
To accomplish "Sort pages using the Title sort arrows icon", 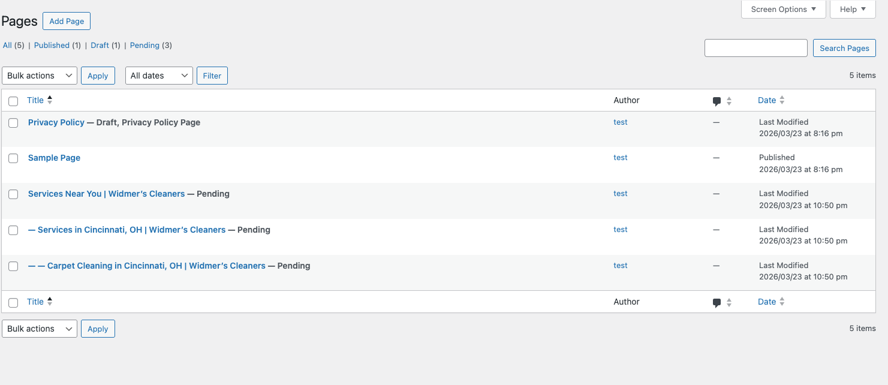I will [x=51, y=100].
